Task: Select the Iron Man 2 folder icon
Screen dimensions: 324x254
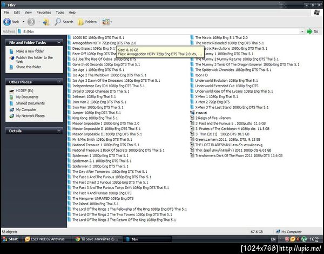Action: coord(69,102)
